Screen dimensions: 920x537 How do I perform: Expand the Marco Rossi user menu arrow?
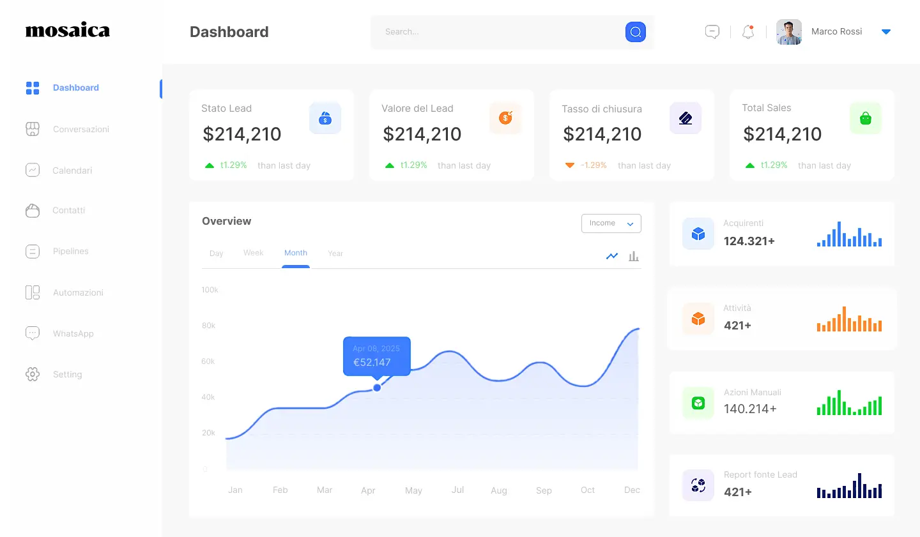click(885, 32)
